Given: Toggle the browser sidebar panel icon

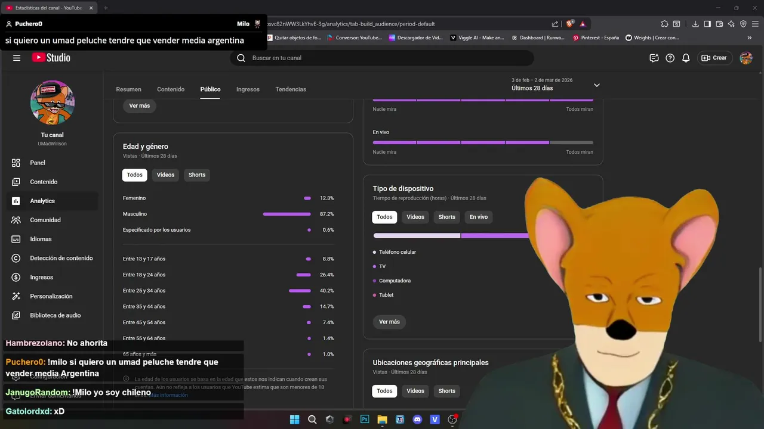Looking at the screenshot, I should point(707,24).
